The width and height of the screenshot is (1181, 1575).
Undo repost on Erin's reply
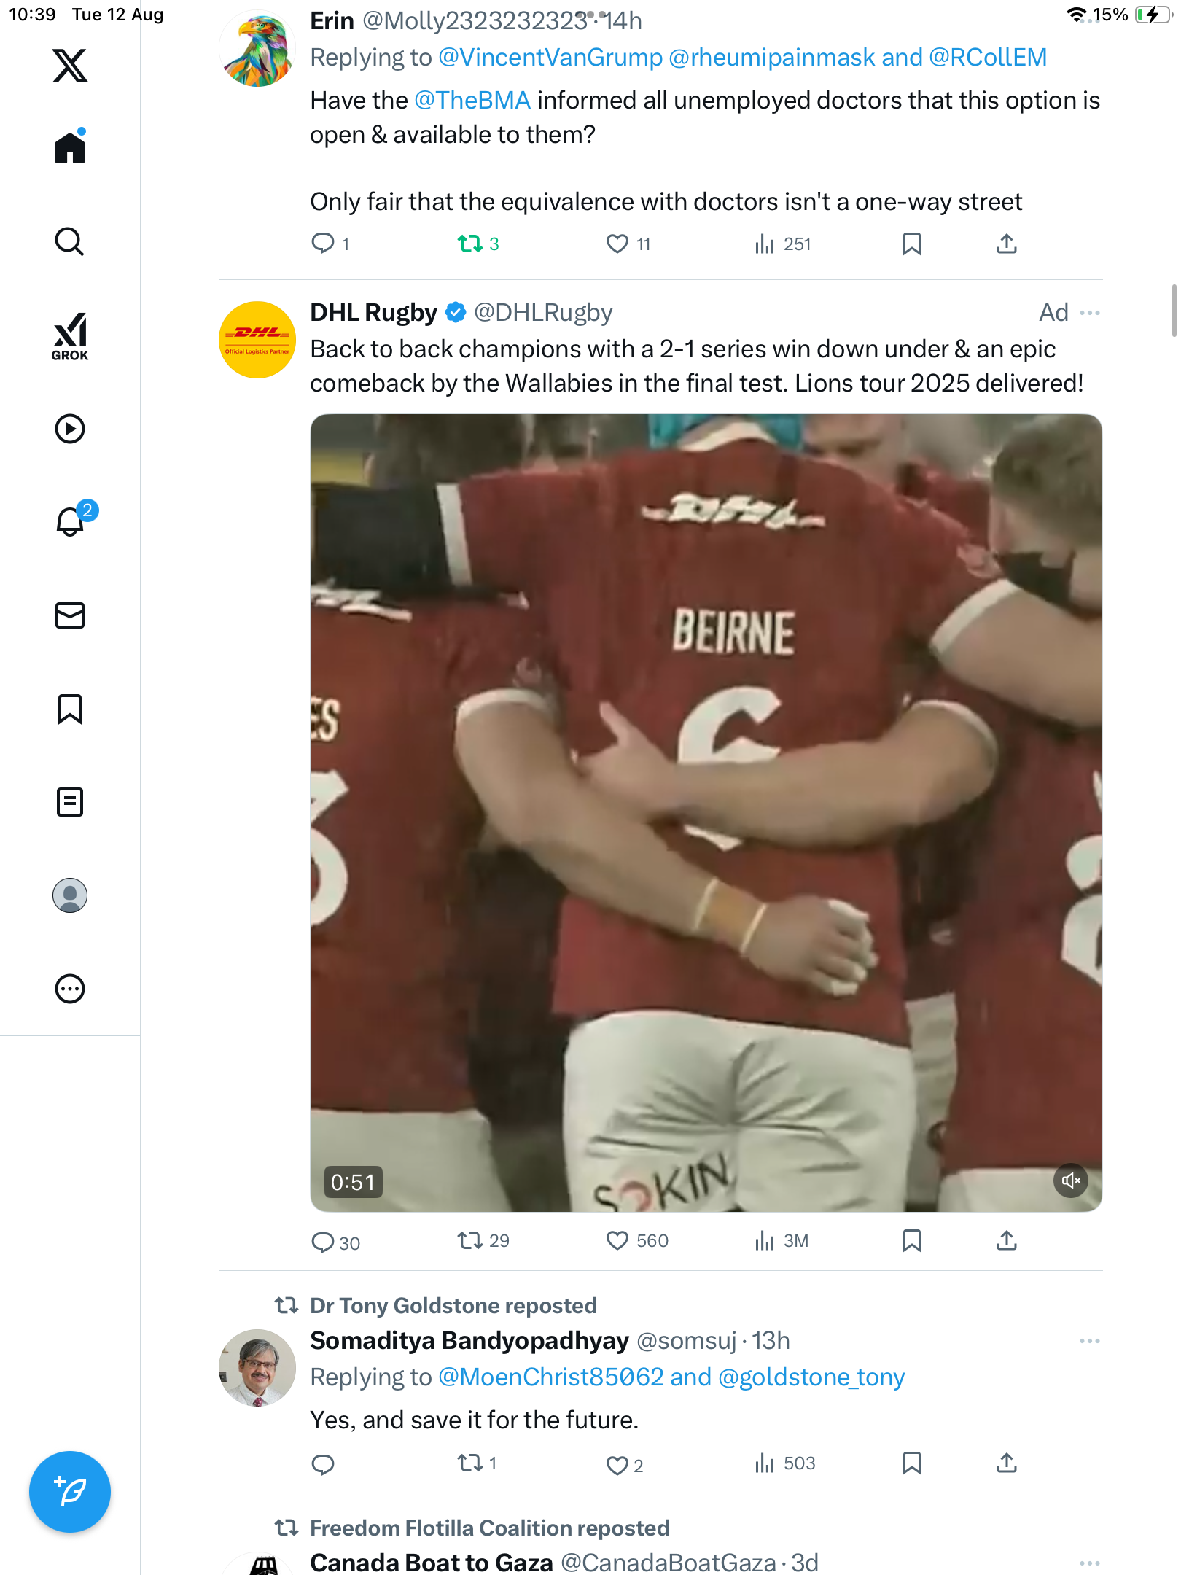tap(470, 244)
